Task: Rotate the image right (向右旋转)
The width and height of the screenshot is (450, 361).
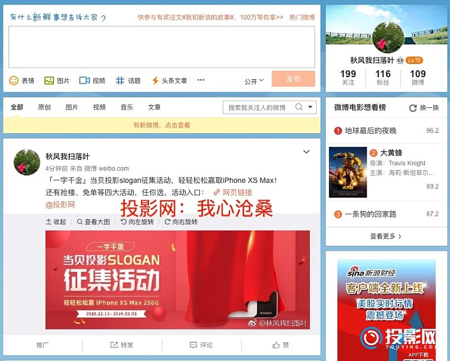Action: [167, 222]
